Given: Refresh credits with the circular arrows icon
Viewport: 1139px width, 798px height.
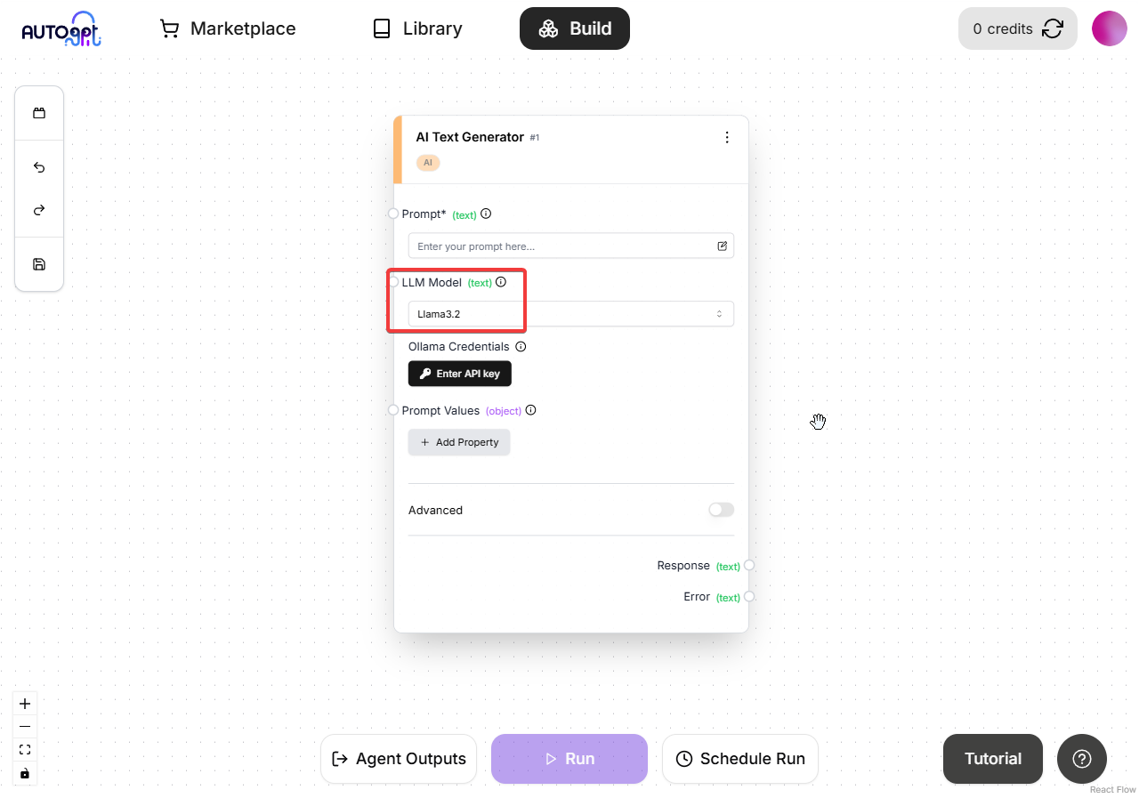Looking at the screenshot, I should coord(1053,28).
